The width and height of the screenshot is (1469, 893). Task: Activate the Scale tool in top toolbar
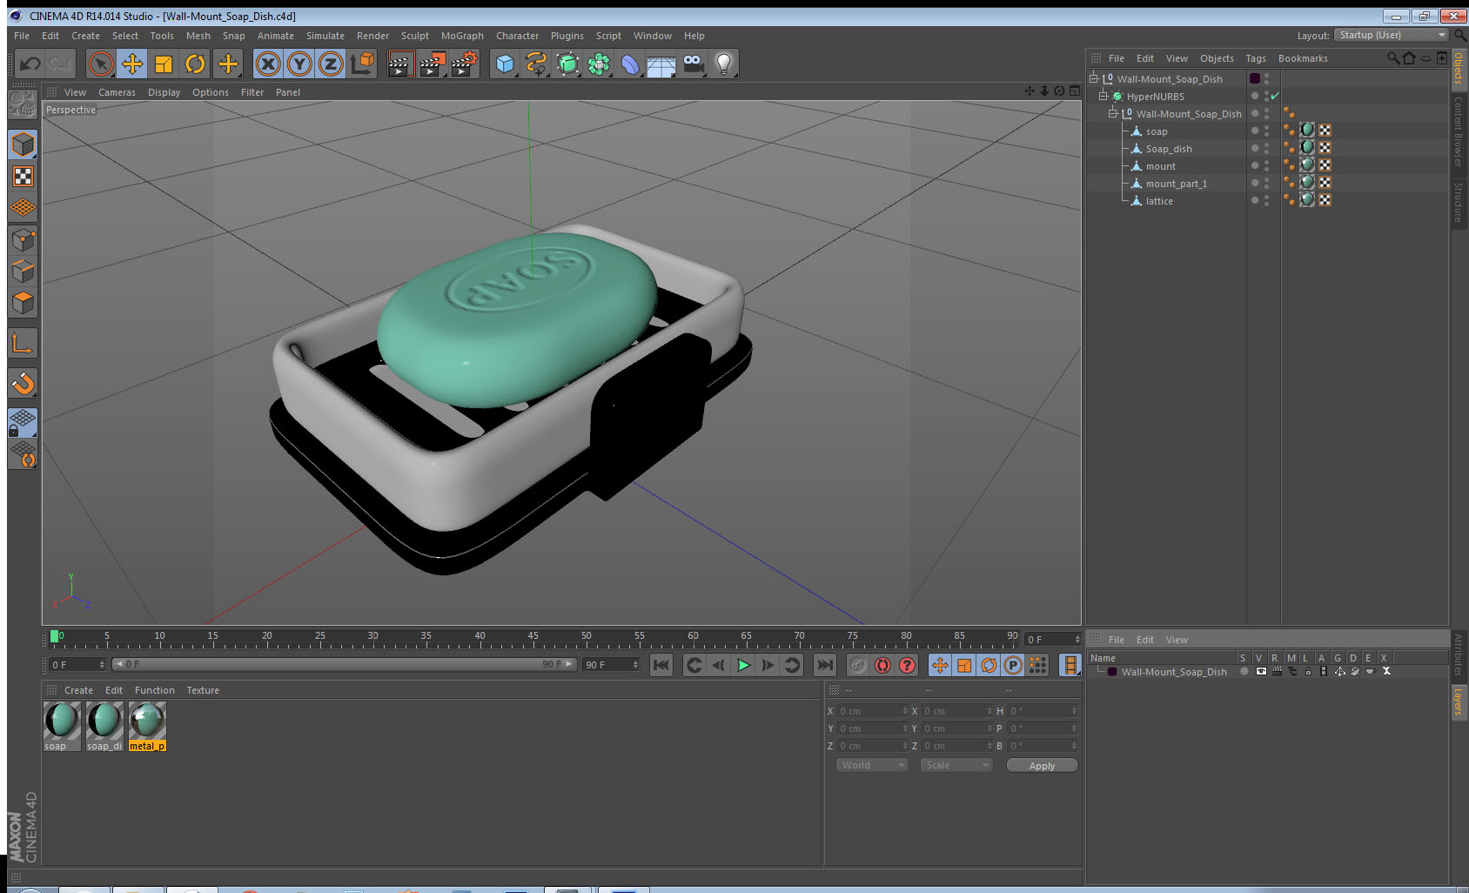pos(164,64)
